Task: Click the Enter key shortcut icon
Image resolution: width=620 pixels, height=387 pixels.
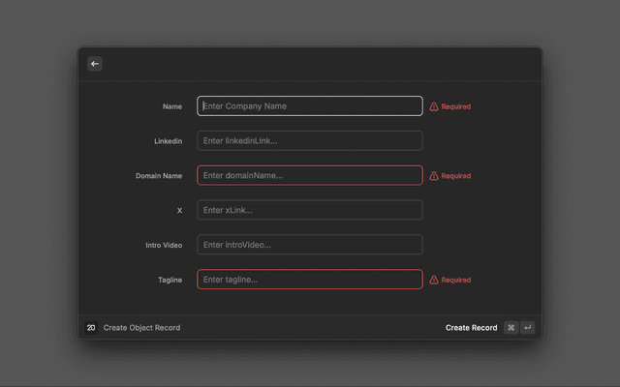Action: click(527, 328)
